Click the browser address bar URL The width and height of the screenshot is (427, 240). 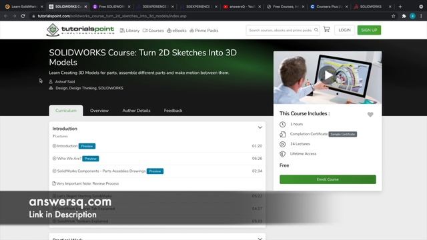point(112,16)
